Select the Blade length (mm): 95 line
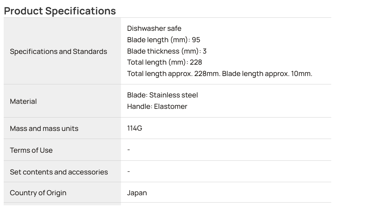The height and width of the screenshot is (217, 387). (x=164, y=40)
